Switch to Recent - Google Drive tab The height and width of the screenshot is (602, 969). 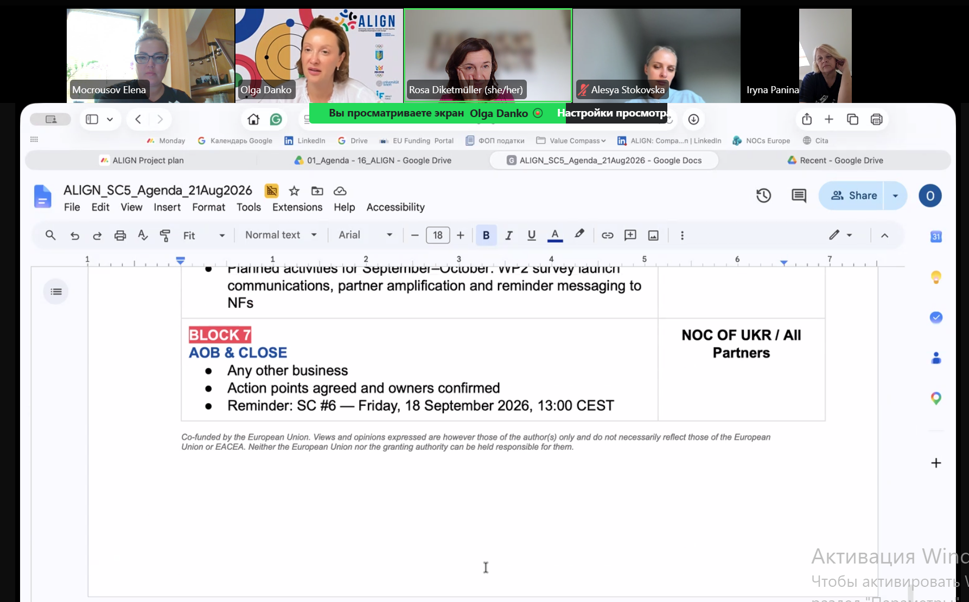click(835, 160)
